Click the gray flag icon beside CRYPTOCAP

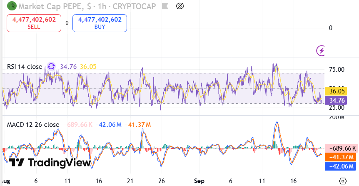point(165,6)
